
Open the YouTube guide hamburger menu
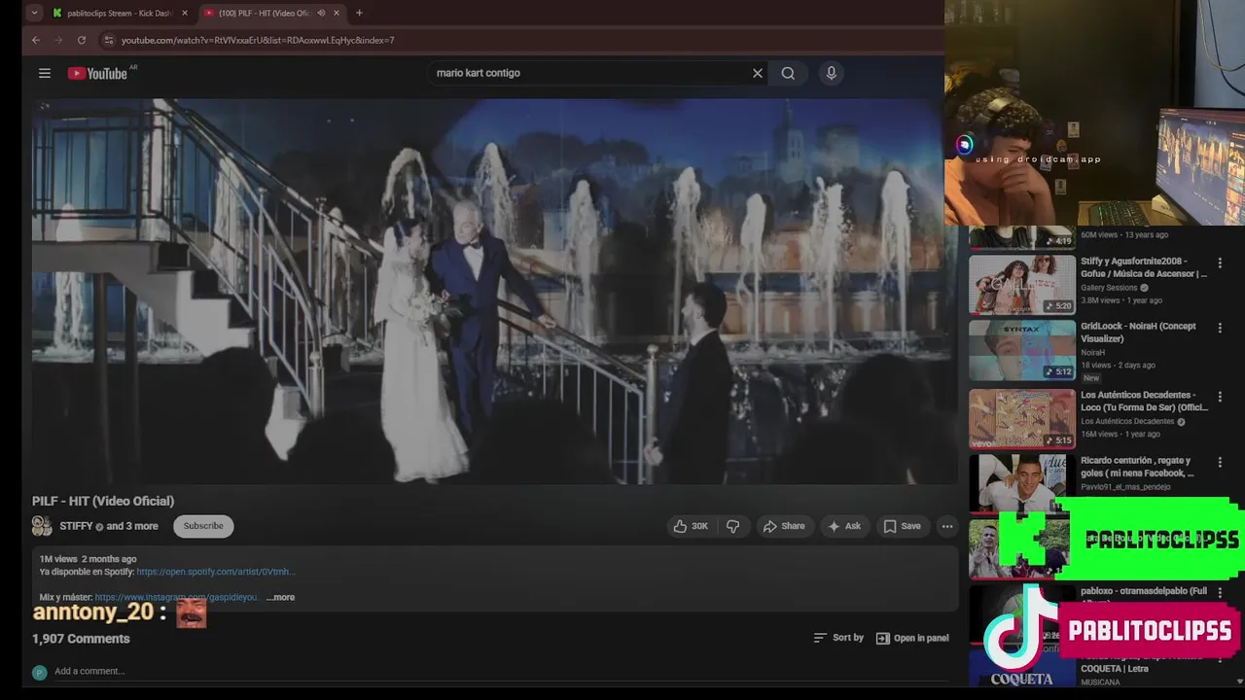tap(44, 73)
